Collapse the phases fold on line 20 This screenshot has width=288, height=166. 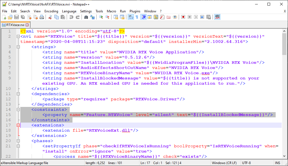[18, 141]
